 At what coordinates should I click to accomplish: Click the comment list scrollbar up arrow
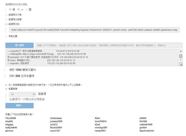[181, 51]
